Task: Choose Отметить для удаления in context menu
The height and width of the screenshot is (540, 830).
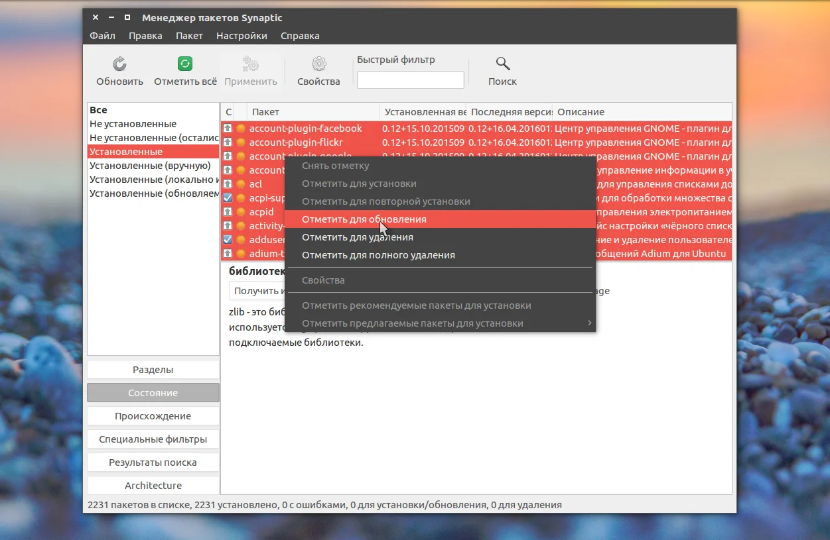Action: [x=440, y=237]
